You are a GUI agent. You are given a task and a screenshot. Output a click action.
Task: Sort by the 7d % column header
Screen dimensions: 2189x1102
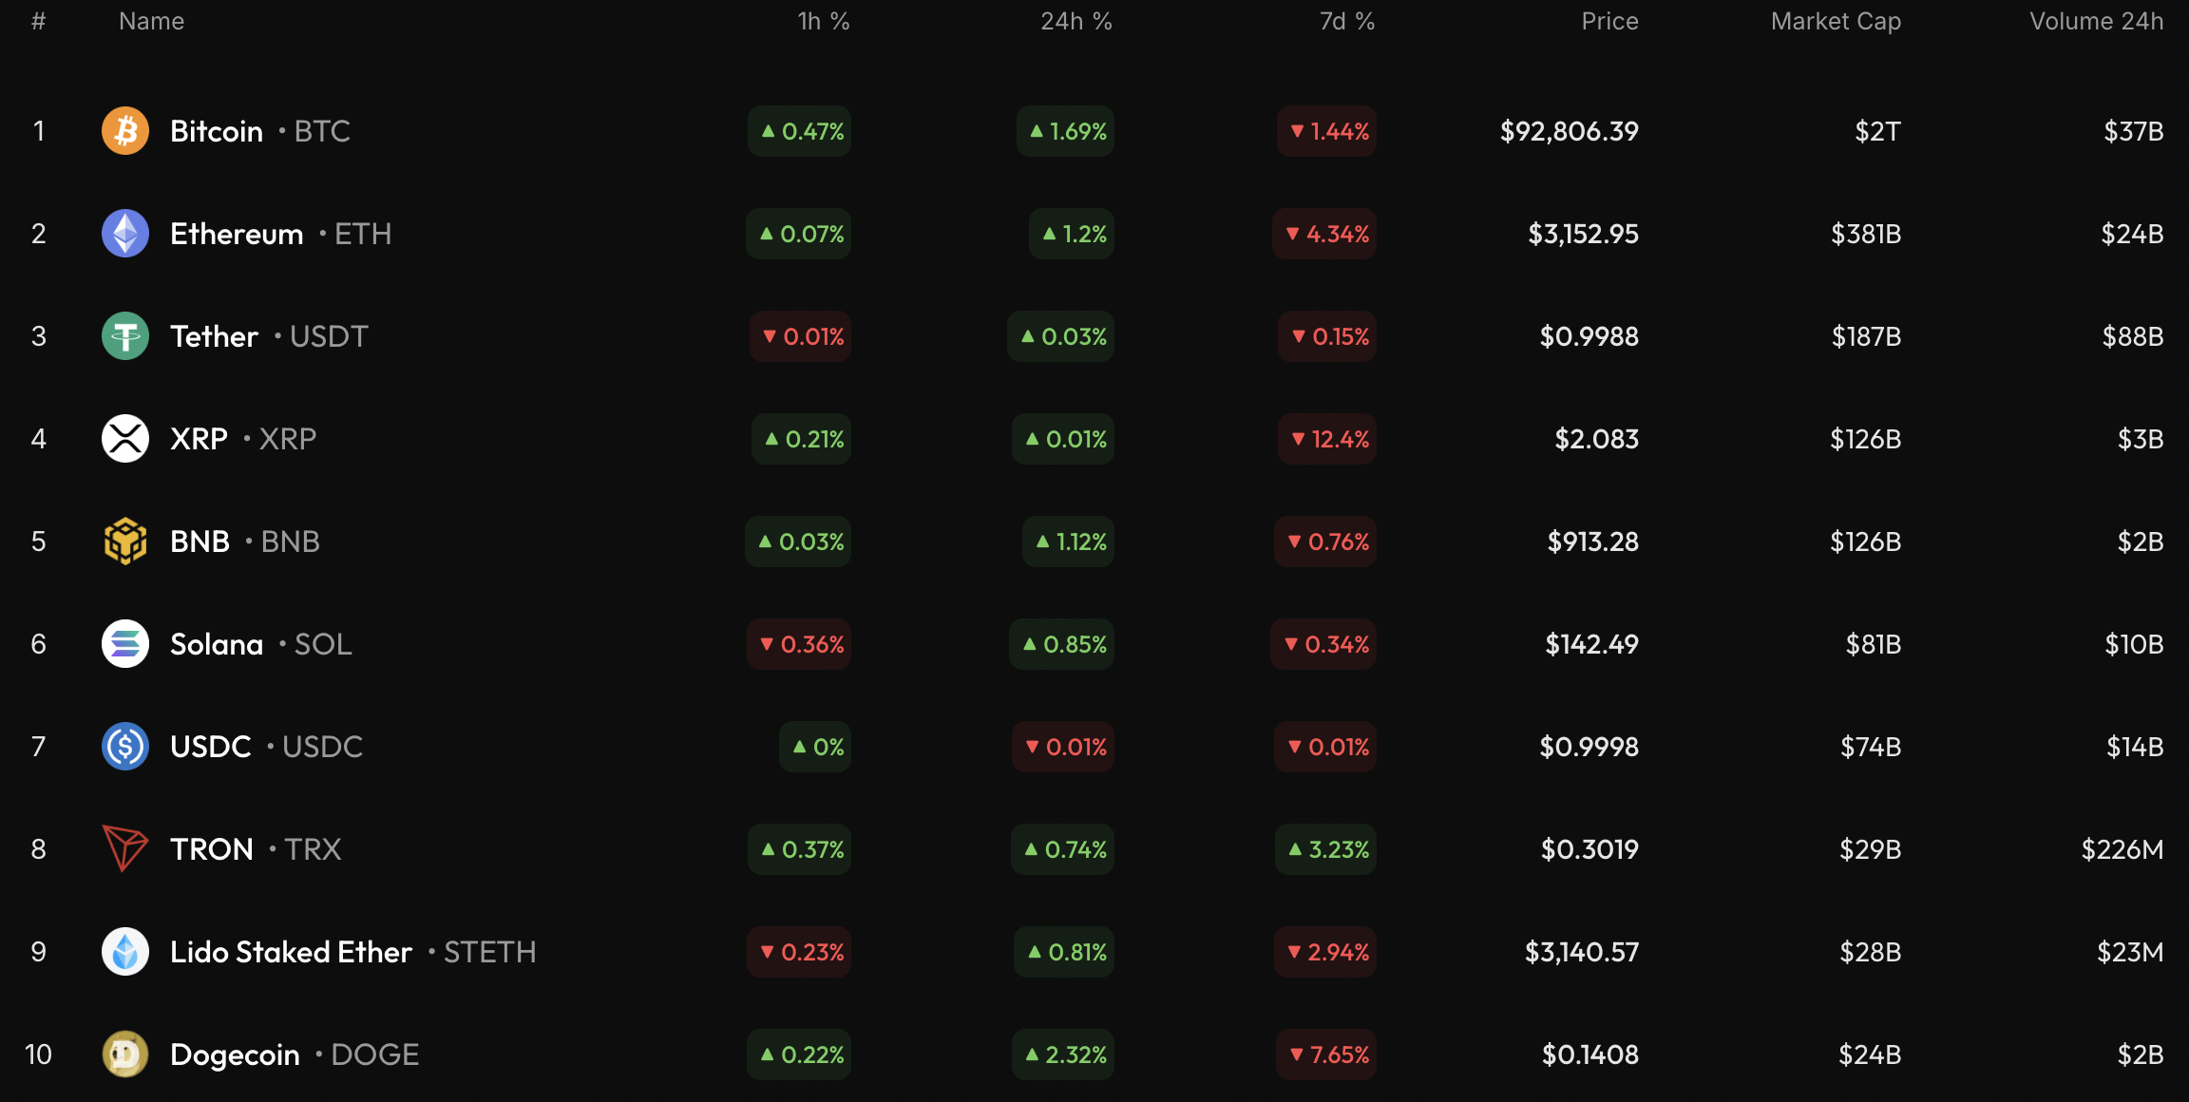tap(1346, 21)
